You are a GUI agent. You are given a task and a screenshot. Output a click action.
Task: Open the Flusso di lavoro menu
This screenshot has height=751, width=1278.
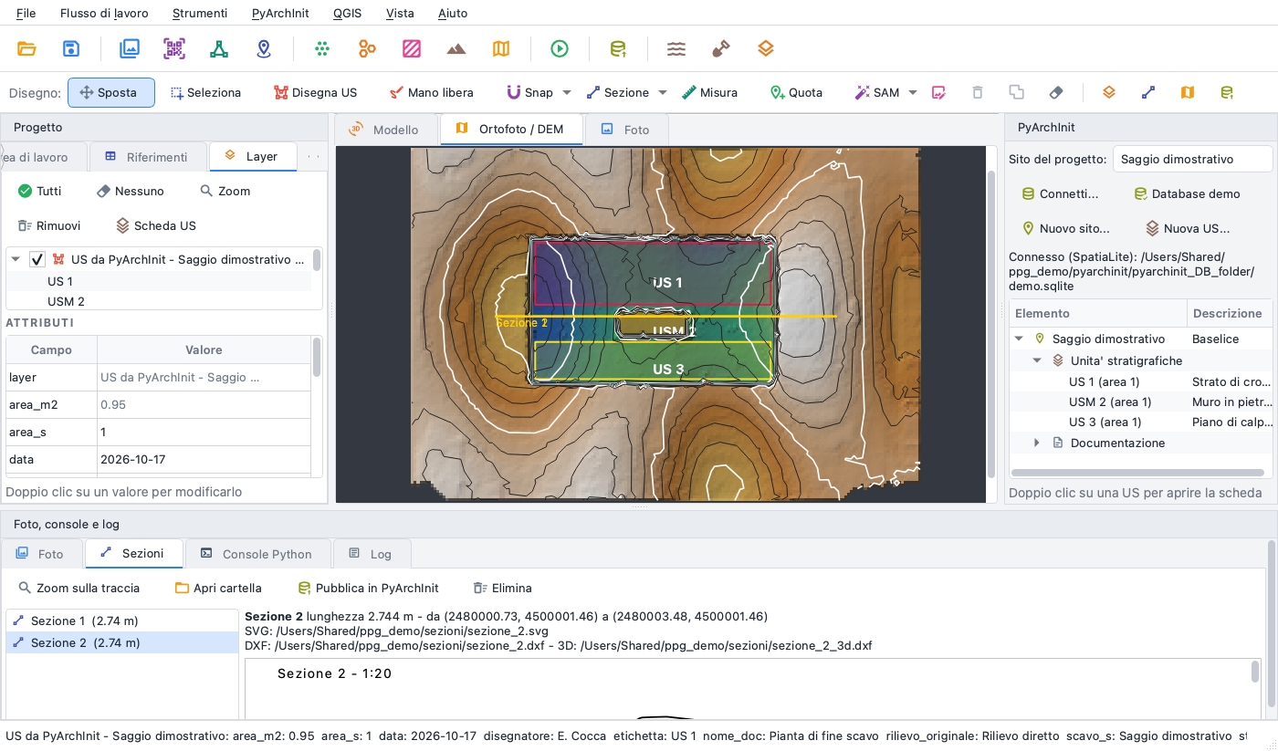coord(104,13)
